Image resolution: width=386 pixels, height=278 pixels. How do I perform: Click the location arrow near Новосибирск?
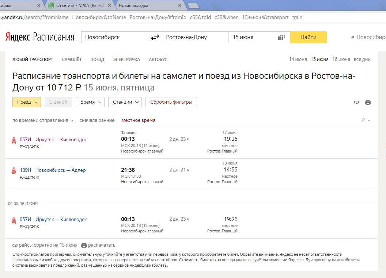[353, 37]
